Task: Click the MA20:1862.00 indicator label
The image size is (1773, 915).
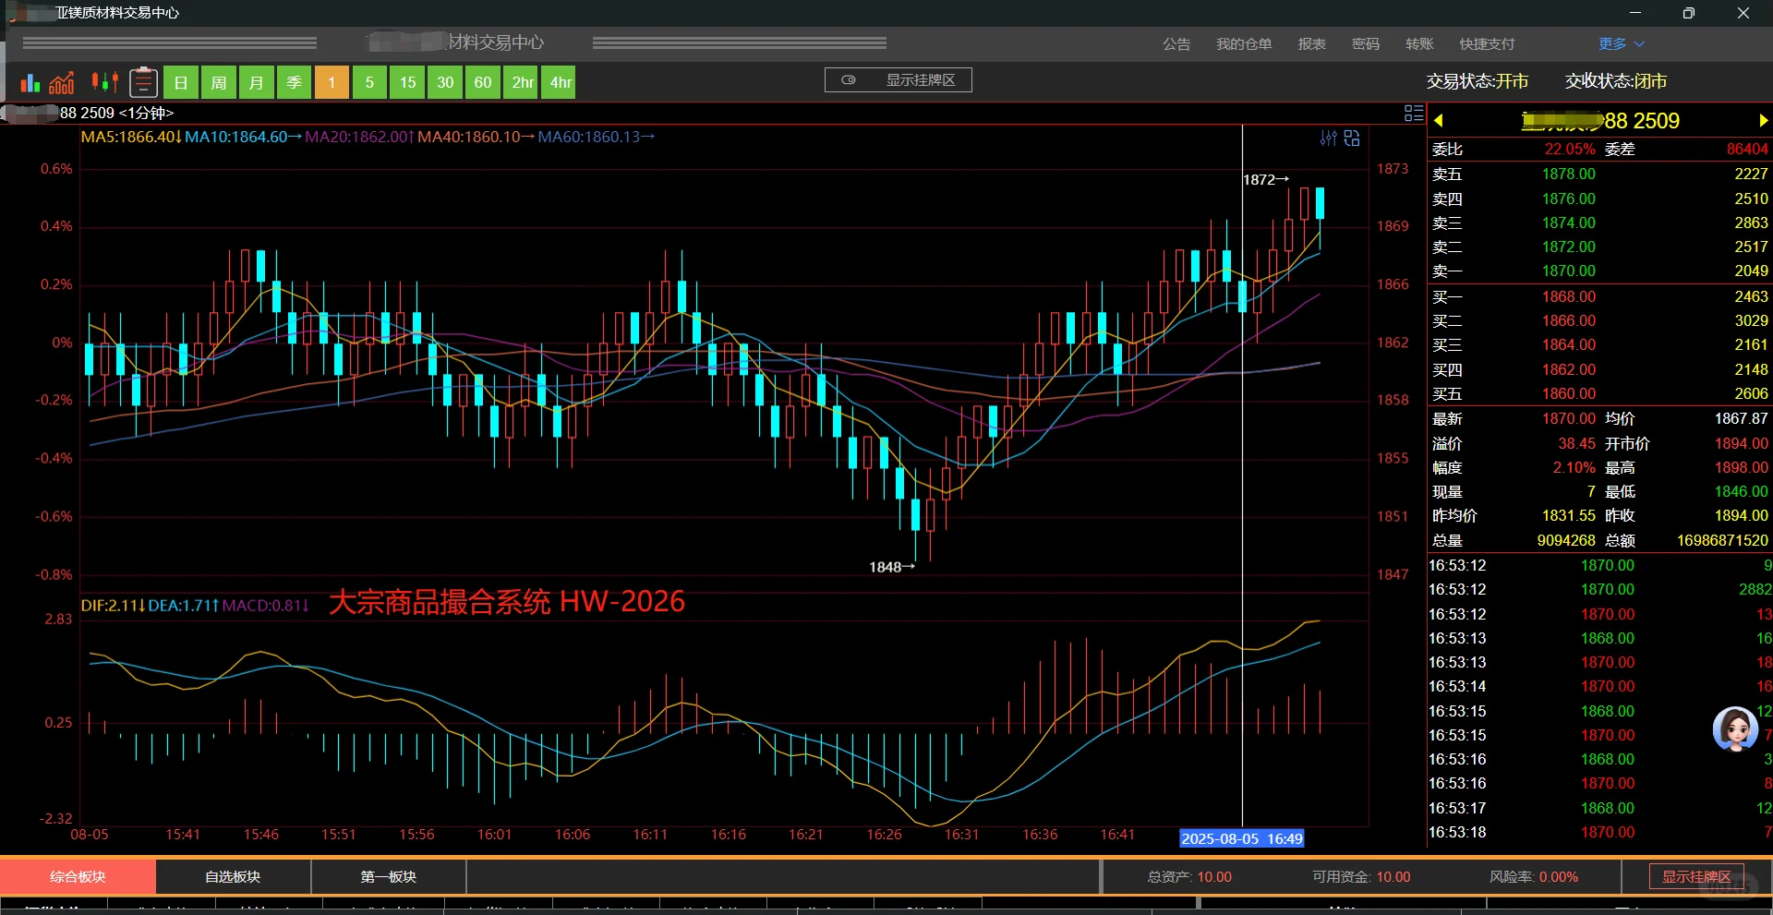Action: pos(359,137)
